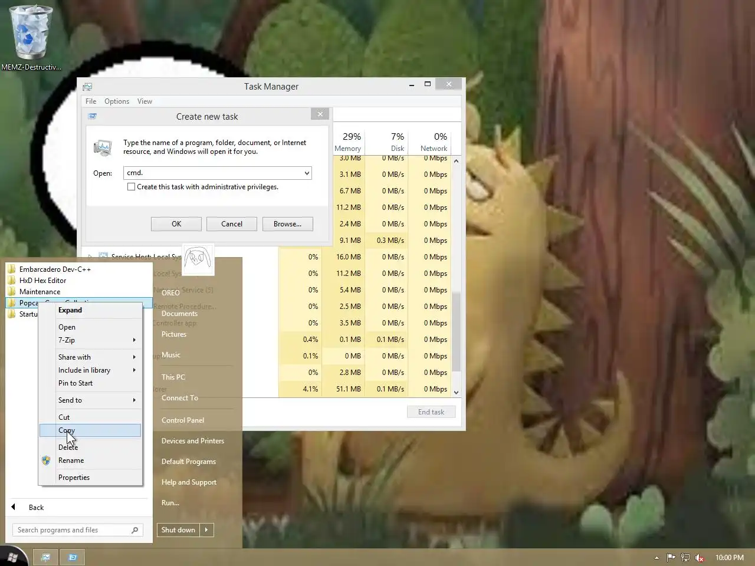Screen dimensions: 755x566
Task: Select Copy in context menu
Action: click(91, 430)
